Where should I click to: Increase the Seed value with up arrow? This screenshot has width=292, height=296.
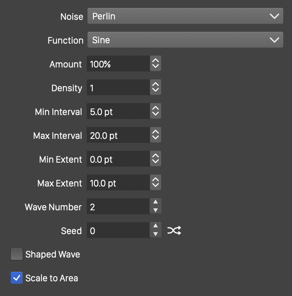pos(156,227)
